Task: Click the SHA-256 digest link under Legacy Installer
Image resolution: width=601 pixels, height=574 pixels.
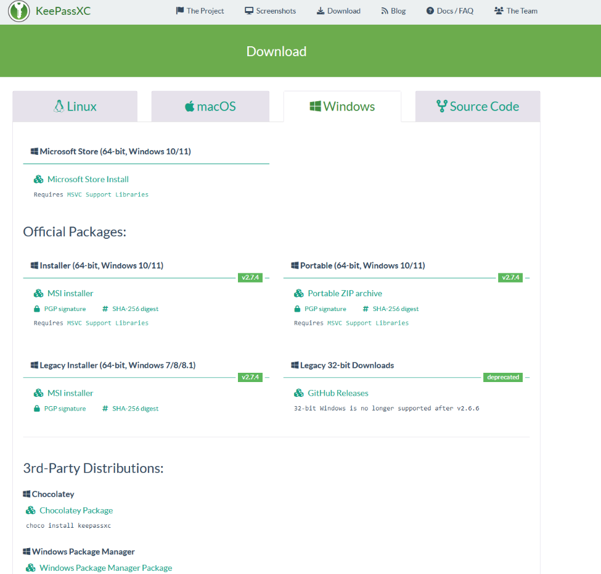Action: point(135,409)
